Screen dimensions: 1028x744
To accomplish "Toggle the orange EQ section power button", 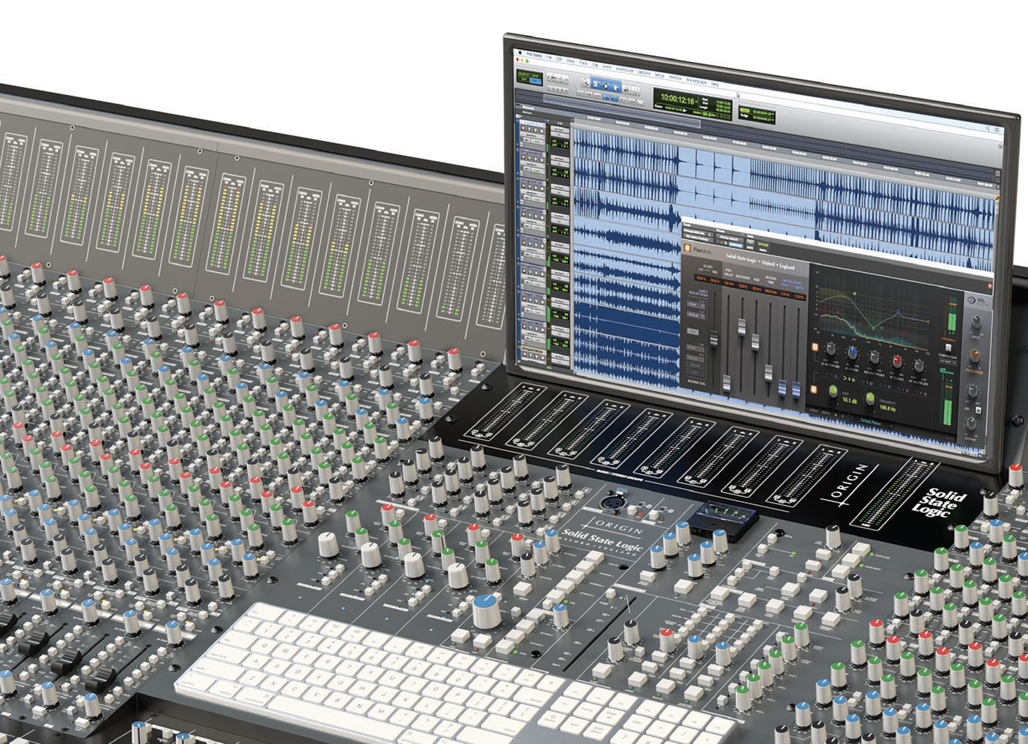I will tap(814, 348).
